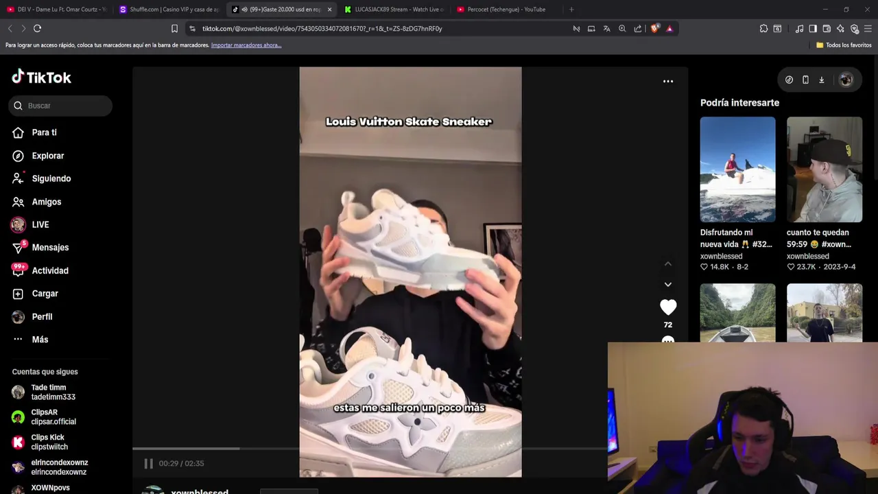Bookmark this page icon in address bar
Image resolution: width=878 pixels, height=494 pixels.
[174, 29]
